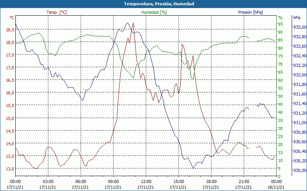Click the '16,5' temperature axis tick

click(11, 81)
